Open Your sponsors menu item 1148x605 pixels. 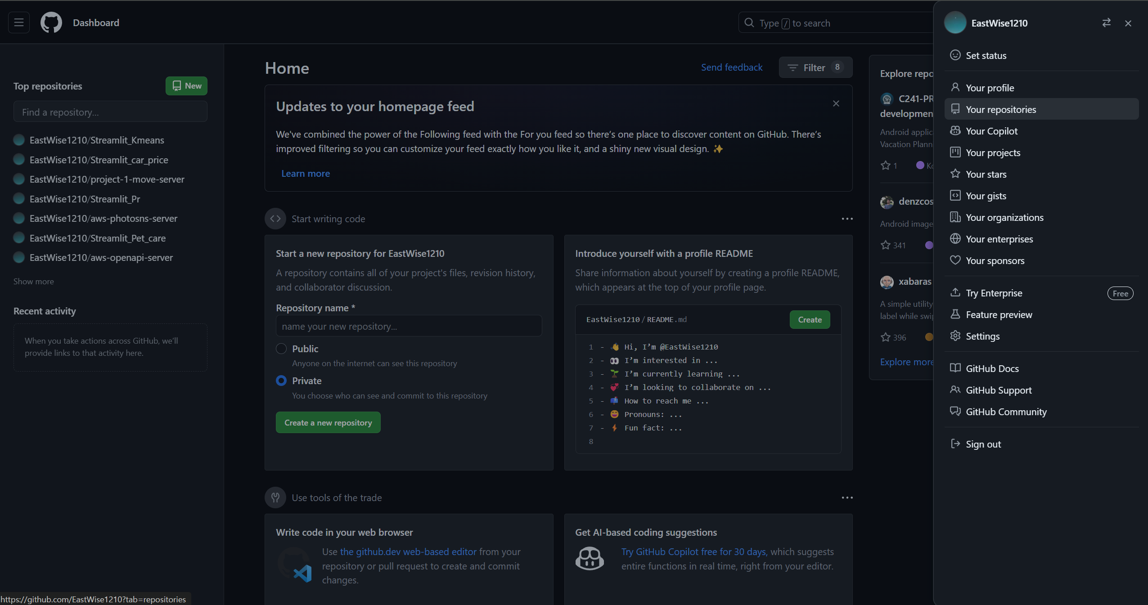(1041, 260)
